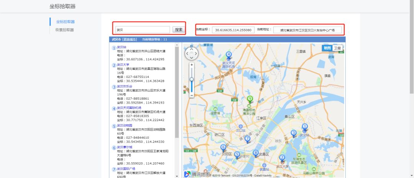Click phone number 027-88518861
This screenshot has height=178, width=414.
(x=138, y=98)
